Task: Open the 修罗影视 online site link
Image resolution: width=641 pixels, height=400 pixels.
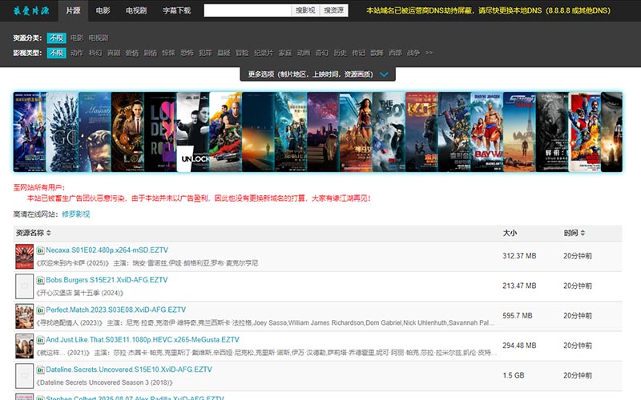Action: pyautogui.click(x=76, y=214)
